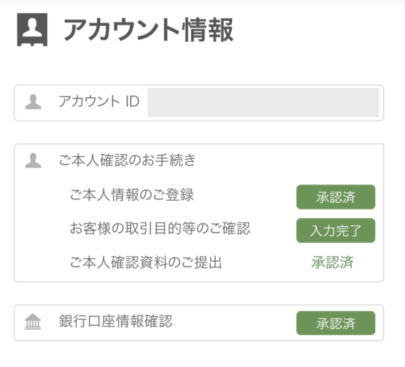Click the large account profile icon beside アカウント情報
Screen dimensions: 405x367
32,30
